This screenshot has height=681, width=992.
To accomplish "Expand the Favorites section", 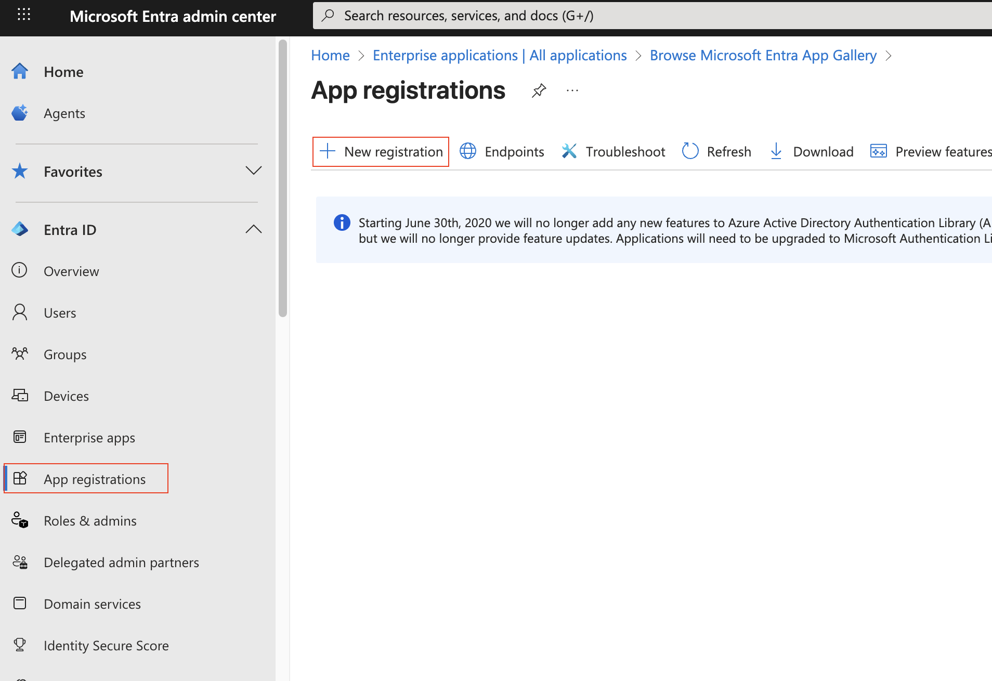I will (x=253, y=171).
